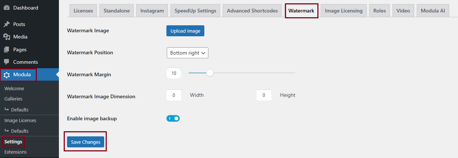Click the Media library icon
Viewport: 458px width, 158px height.
(x=7, y=37)
